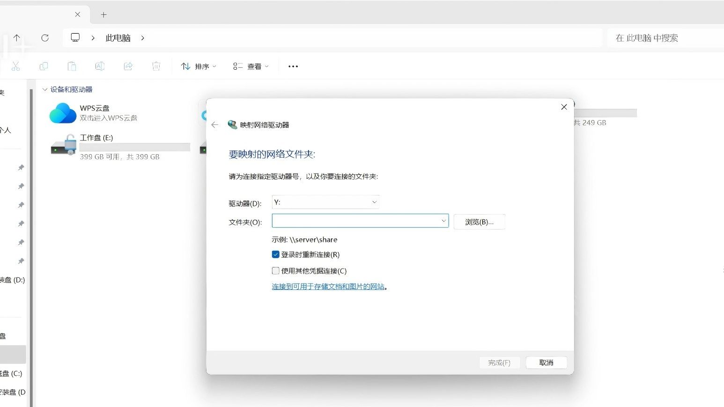Click the 399 GB 可用, 共 399 GB text
Screen dimensions: 724x407
click(119, 157)
